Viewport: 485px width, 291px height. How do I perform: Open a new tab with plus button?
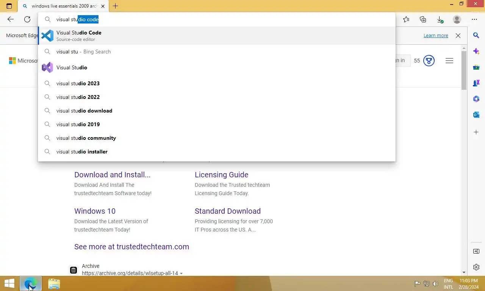click(116, 6)
